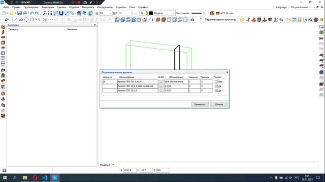325x182 pixels.
Task: Open the Правка menu
Action: [x=16, y=7]
